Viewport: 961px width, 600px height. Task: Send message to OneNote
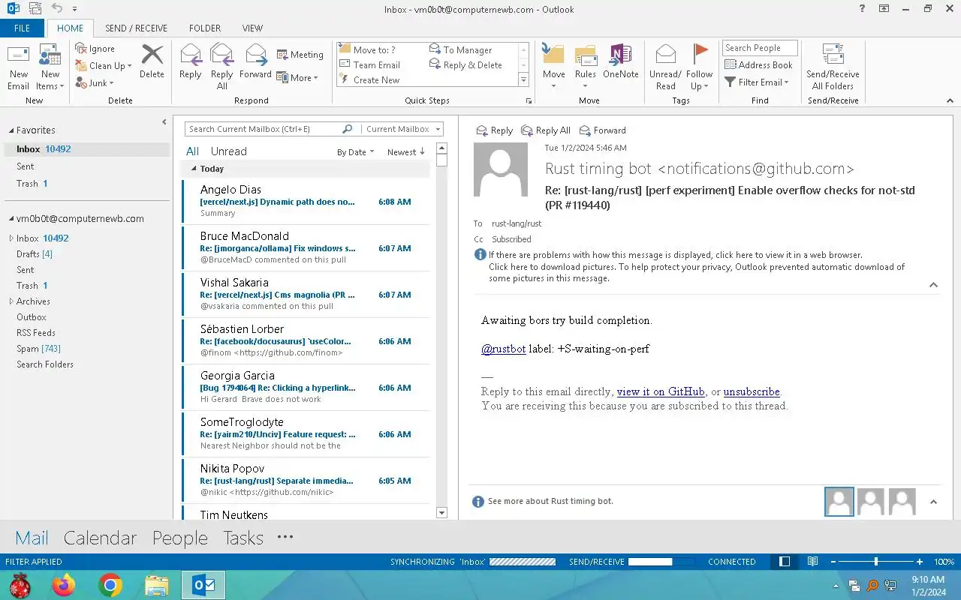pos(620,61)
